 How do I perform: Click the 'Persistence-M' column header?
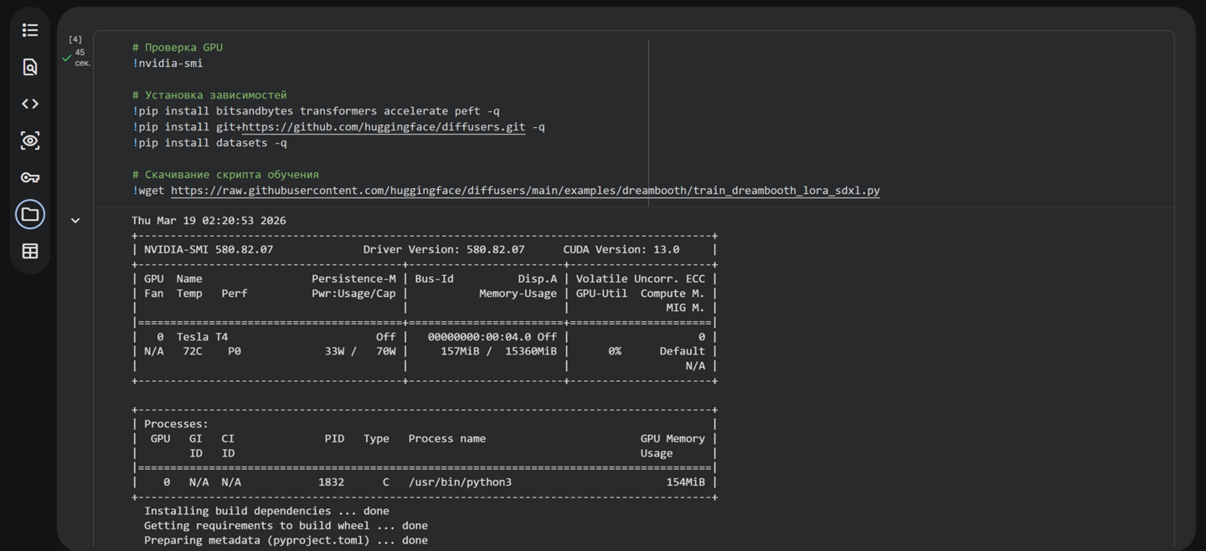tap(353, 278)
